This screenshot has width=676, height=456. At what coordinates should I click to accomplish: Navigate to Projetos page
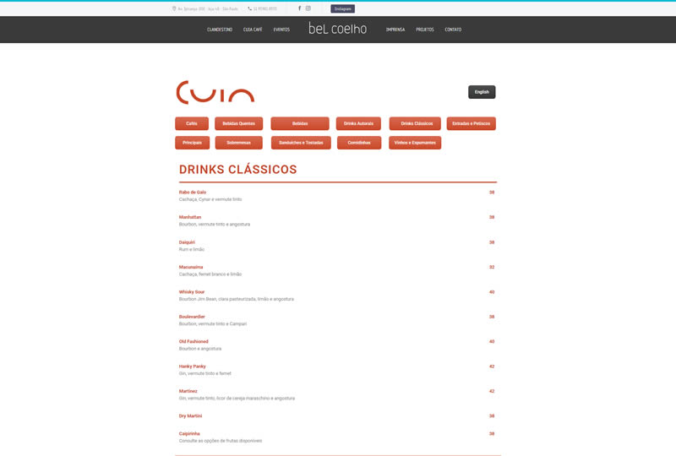[425, 30]
